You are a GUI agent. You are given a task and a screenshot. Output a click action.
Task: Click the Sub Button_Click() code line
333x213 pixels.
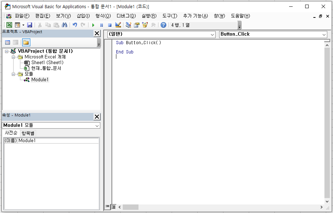click(138, 43)
